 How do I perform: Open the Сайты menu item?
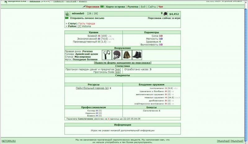(152, 7)
